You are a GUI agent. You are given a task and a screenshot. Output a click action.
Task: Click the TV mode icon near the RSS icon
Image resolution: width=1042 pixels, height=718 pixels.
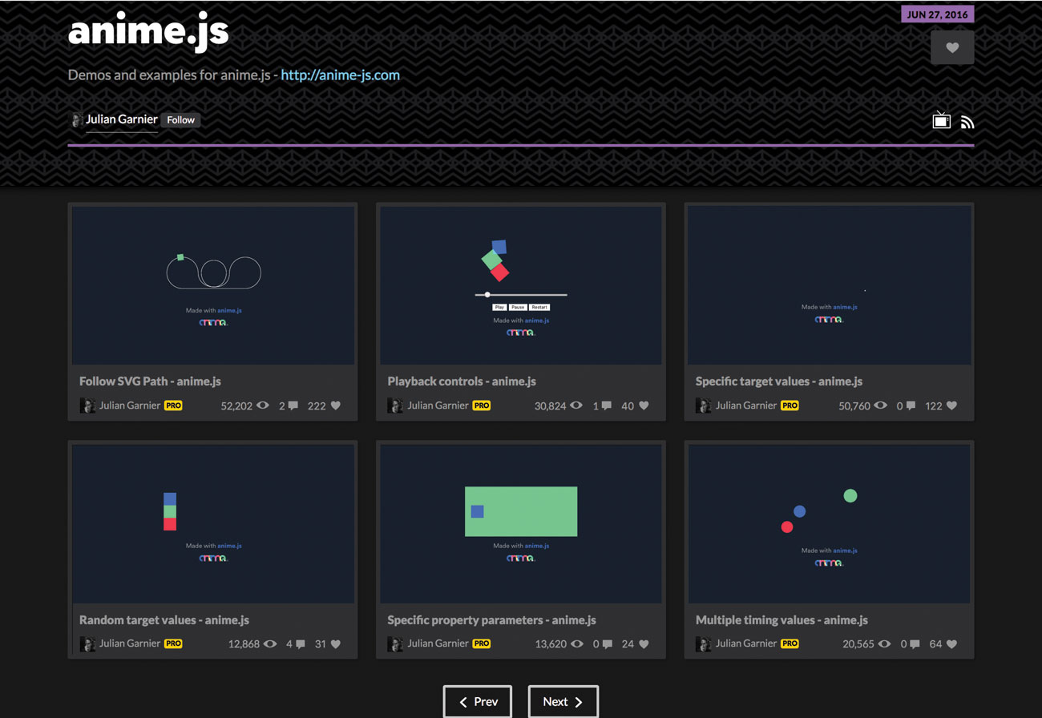(941, 119)
